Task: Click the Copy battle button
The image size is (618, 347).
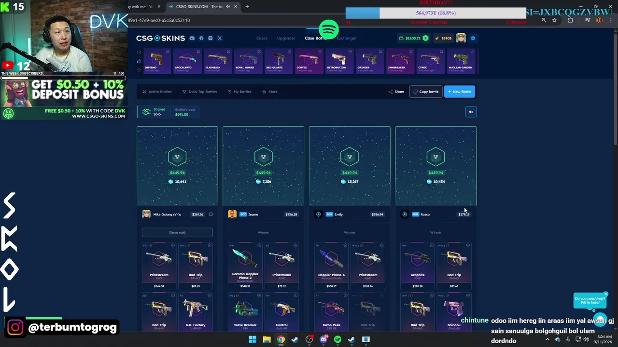Action: pos(426,92)
